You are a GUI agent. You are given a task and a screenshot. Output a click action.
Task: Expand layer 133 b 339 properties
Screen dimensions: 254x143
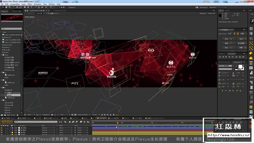[x=10, y=128]
